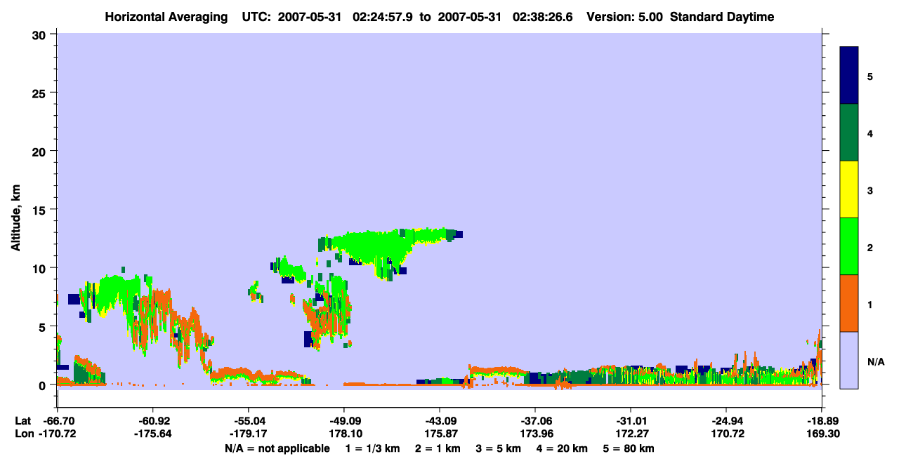The image size is (913, 468).
Task: Click the dark blue level 5 color swatch
Action: (849, 76)
